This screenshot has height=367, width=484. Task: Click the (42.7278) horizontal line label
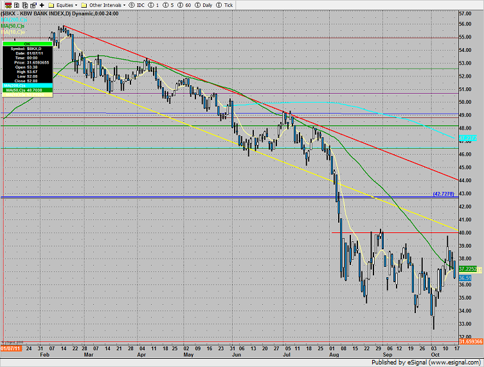coord(444,194)
